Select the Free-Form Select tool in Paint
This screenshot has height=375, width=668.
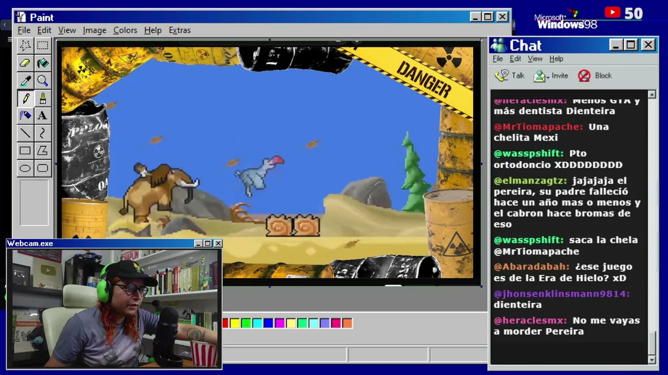pyautogui.click(x=25, y=45)
